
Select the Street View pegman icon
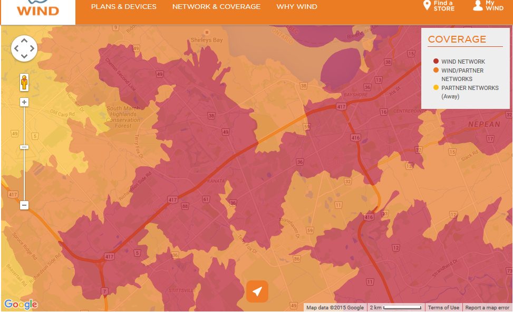click(x=24, y=82)
